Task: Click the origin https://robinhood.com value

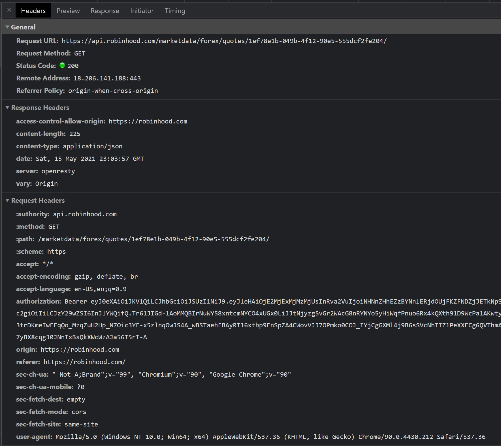Action: click(x=80, y=349)
